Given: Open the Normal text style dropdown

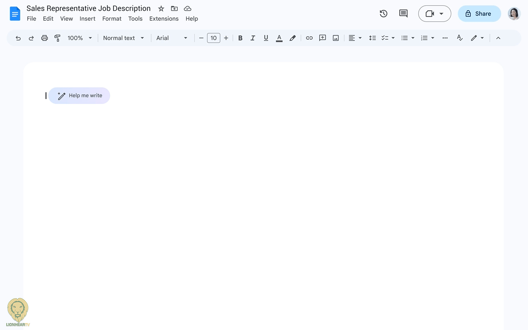Looking at the screenshot, I should (x=123, y=38).
